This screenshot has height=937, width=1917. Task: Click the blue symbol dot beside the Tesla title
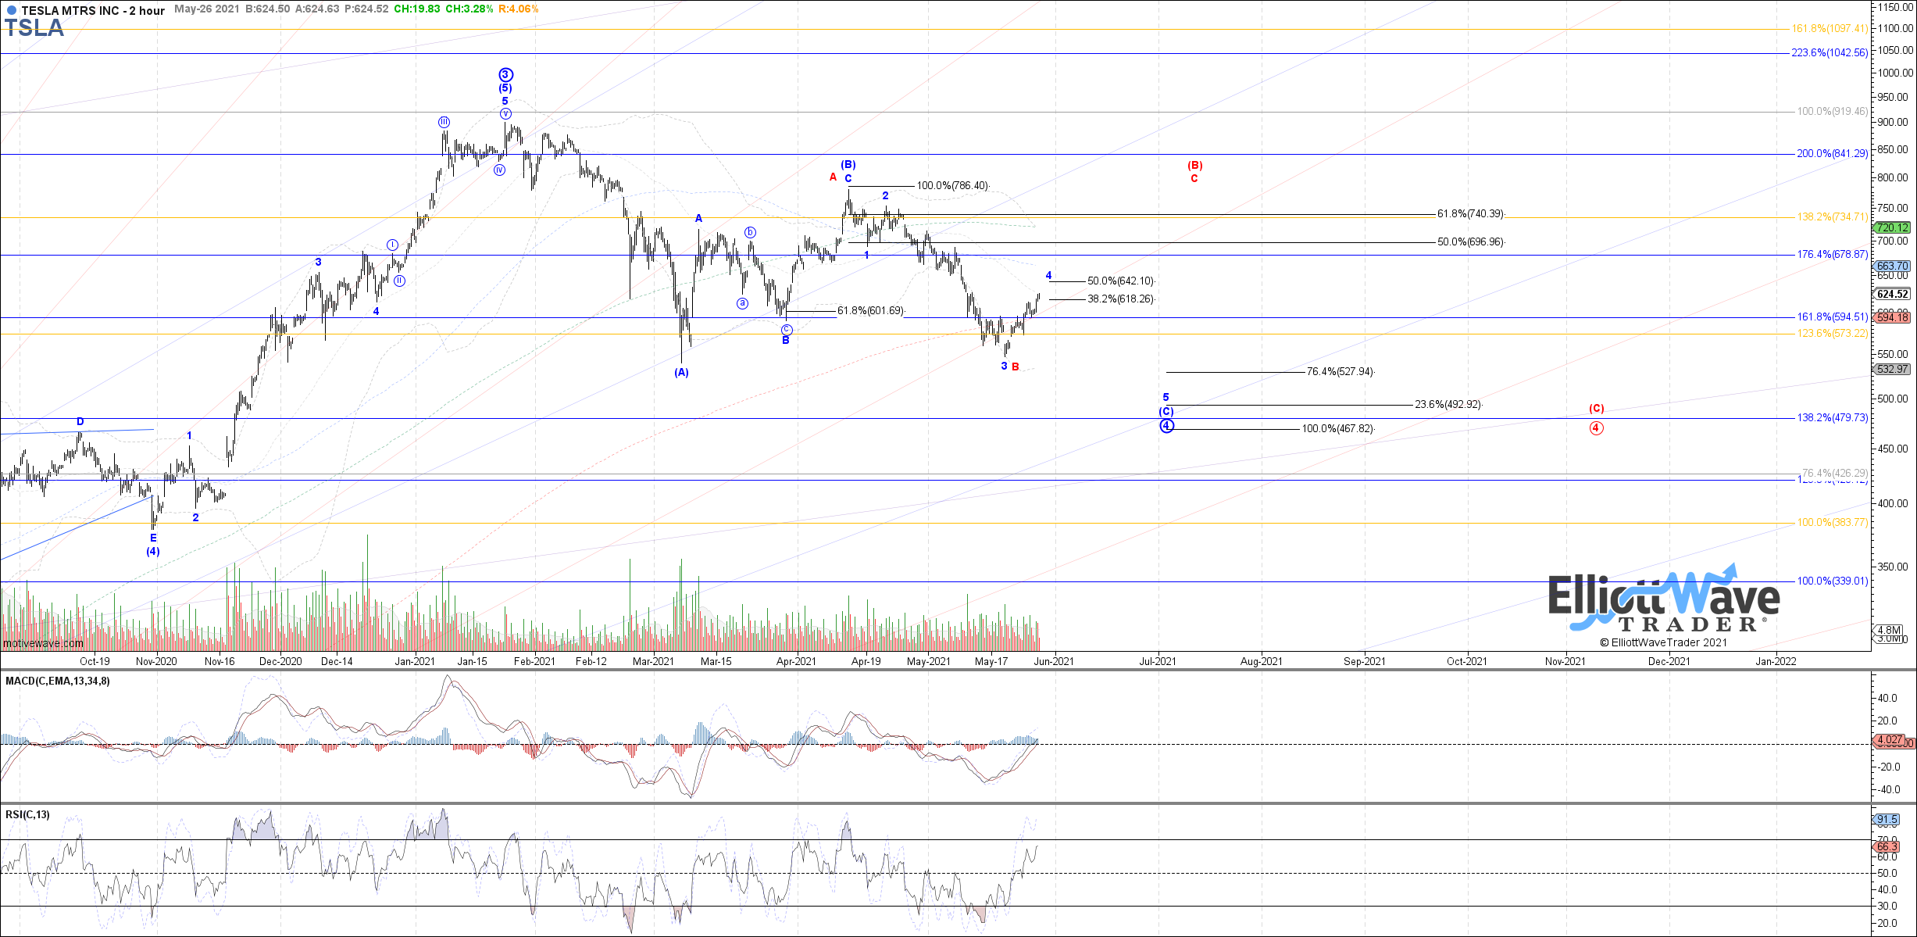click(11, 11)
